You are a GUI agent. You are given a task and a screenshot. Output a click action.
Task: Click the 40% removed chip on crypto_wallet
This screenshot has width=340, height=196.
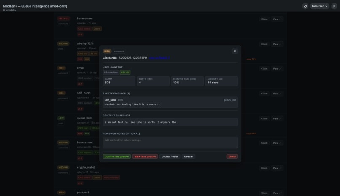[x=111, y=177]
